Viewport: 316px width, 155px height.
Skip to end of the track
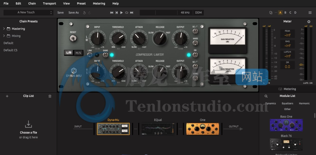click(132, 13)
